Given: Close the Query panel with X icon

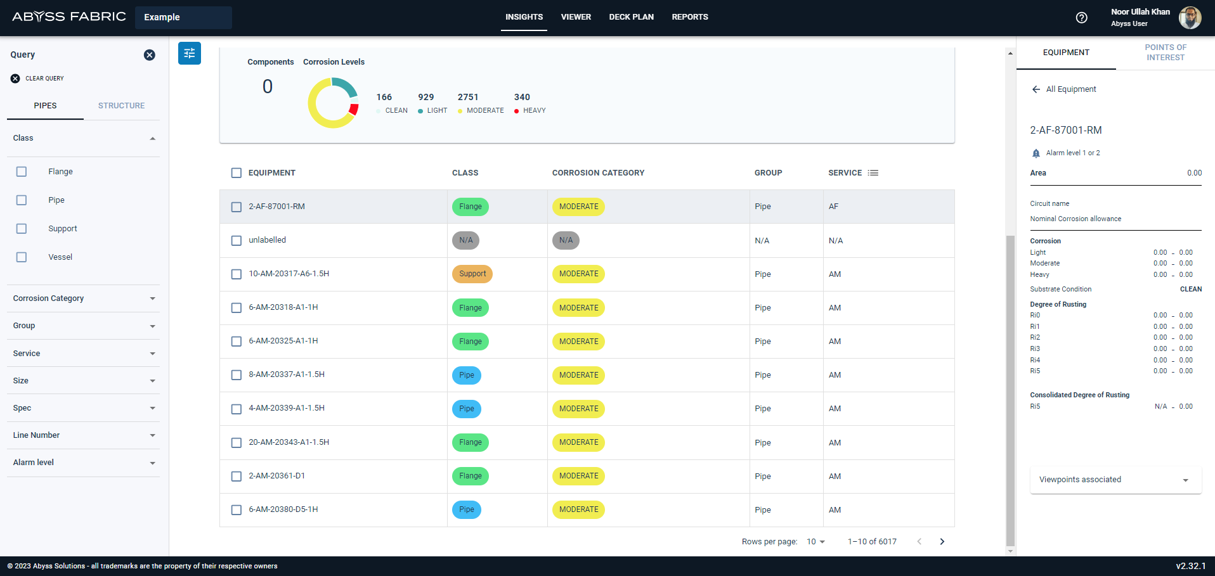Looking at the screenshot, I should click(150, 55).
